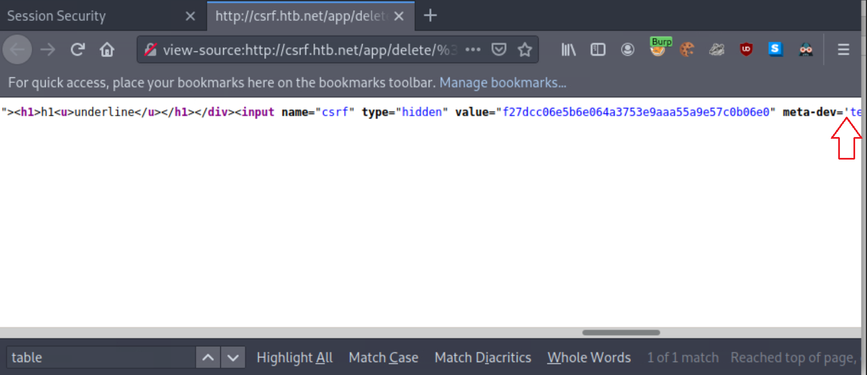Bookmark this page with star icon
The height and width of the screenshot is (375, 867).
(525, 50)
